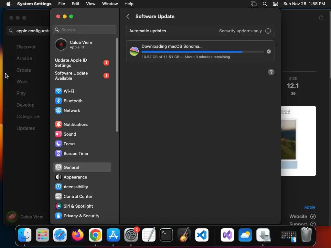Open Visual Studio from the Dock
This screenshot has height=248, width=331.
point(227,235)
